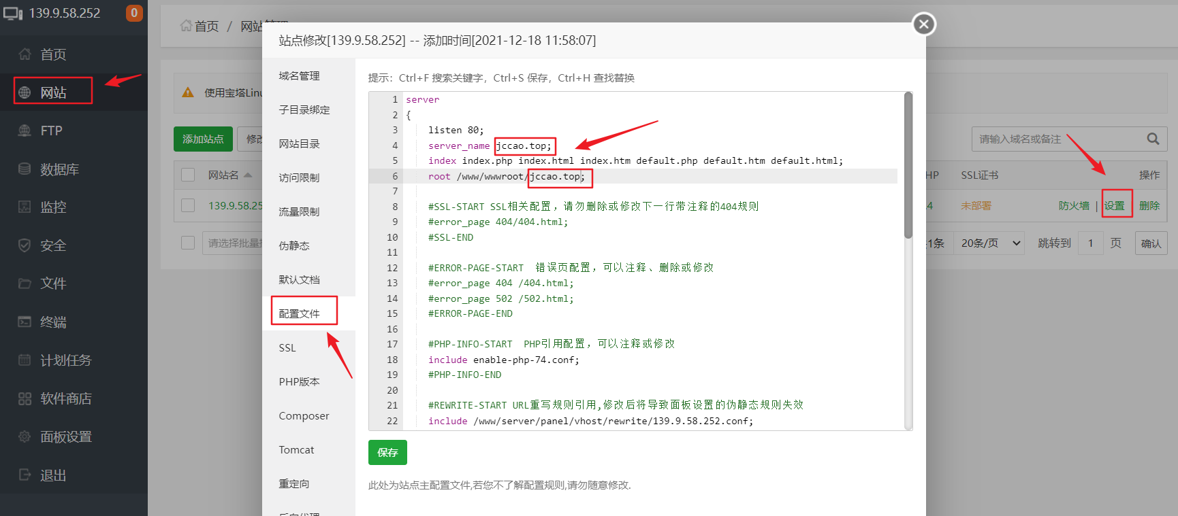
Task: Click the 文件 folder icon
Action: pyautogui.click(x=25, y=283)
